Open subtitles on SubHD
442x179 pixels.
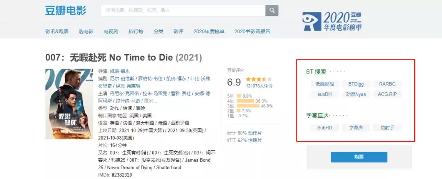coord(325,128)
